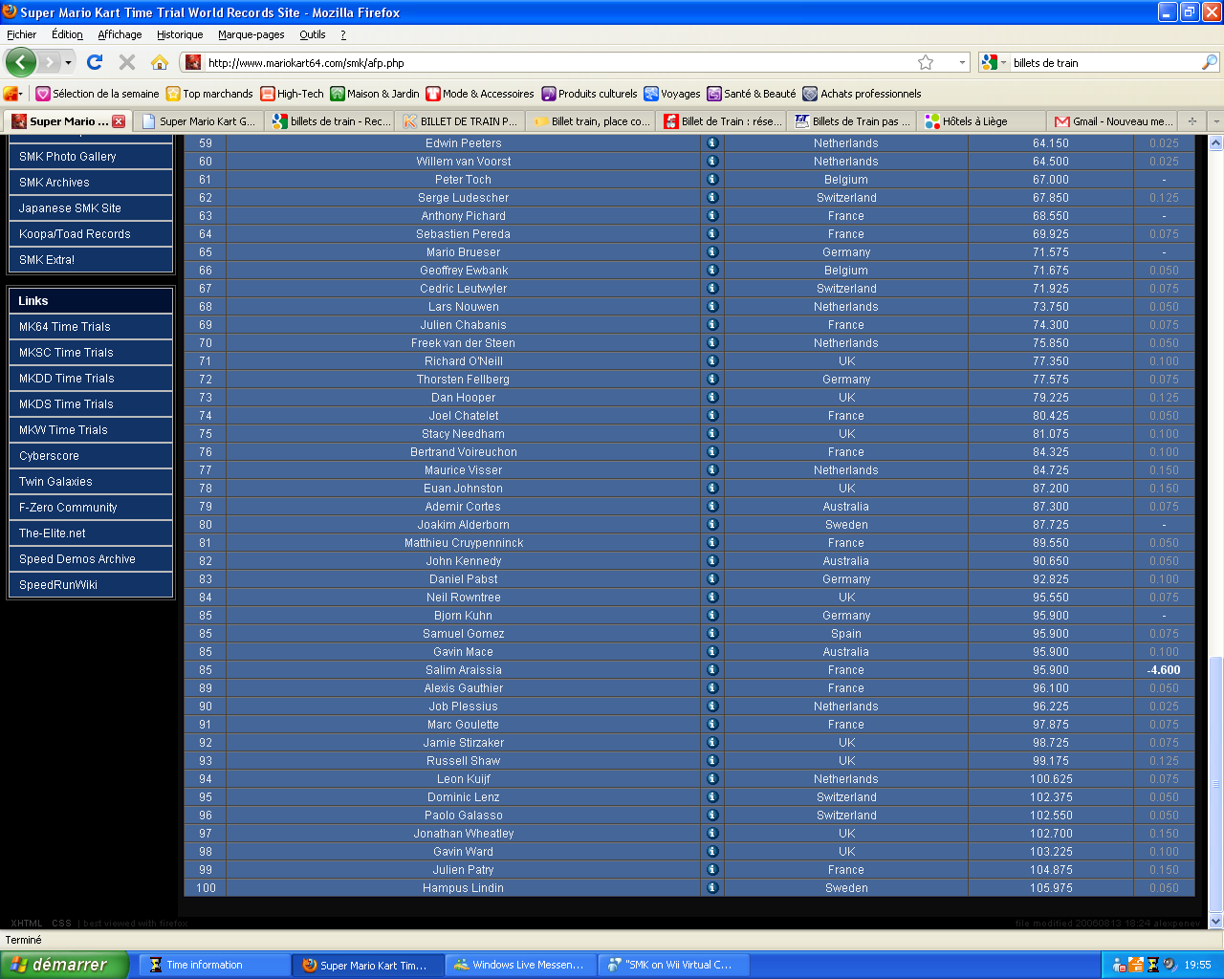Open the Fichier menu
This screenshot has height=979, width=1224.
[x=21, y=34]
